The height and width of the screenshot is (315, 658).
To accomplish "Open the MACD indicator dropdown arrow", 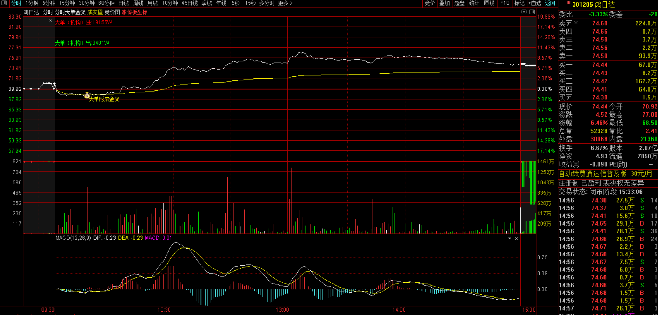I will (x=510, y=238).
